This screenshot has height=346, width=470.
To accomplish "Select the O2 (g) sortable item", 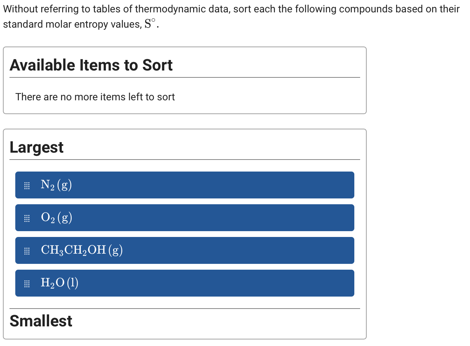I will (184, 218).
